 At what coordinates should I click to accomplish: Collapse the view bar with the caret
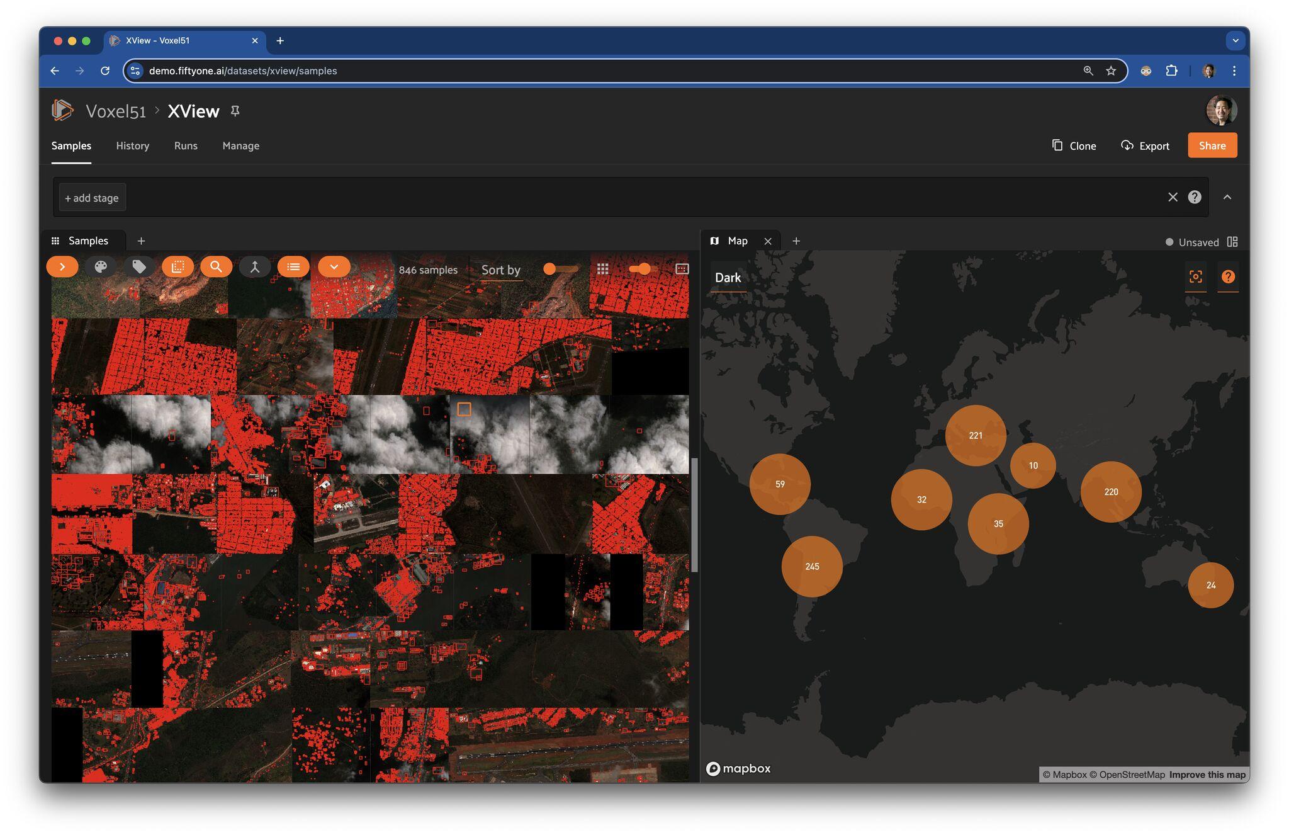point(1227,197)
